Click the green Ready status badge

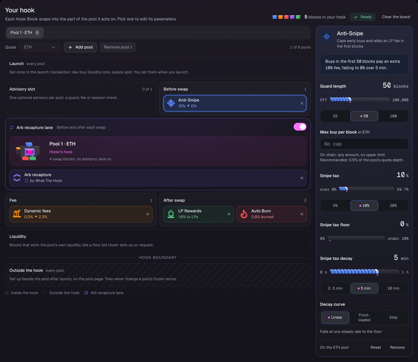[x=363, y=17]
